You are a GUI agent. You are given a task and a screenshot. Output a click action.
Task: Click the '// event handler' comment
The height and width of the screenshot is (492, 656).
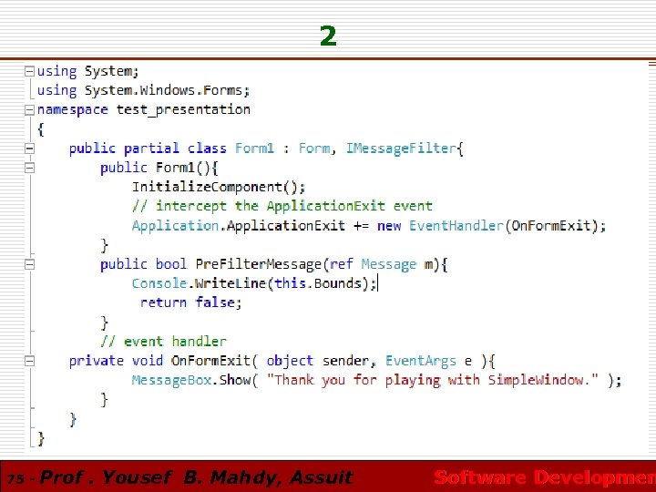(x=163, y=342)
